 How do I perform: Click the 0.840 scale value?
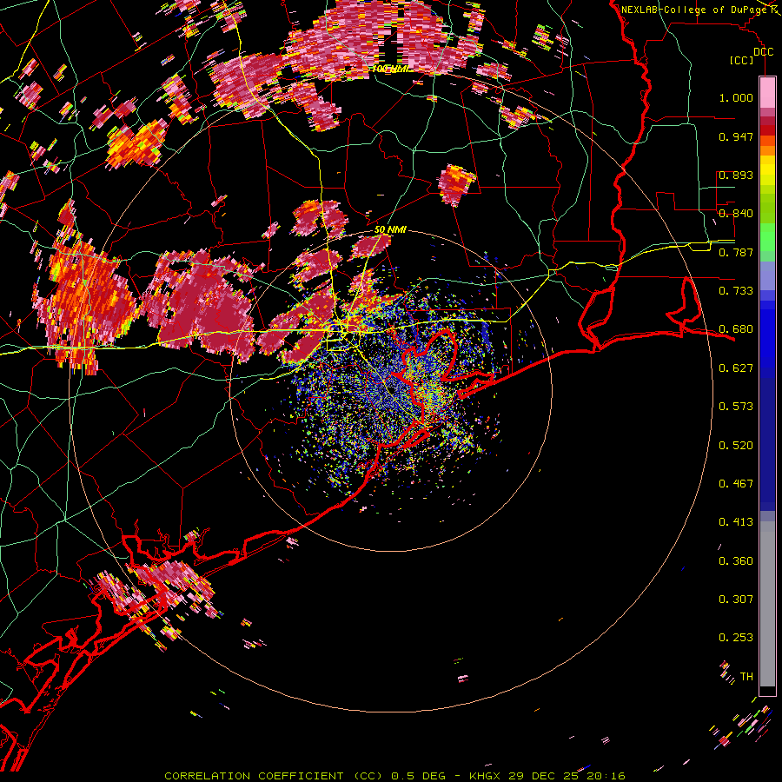click(x=736, y=214)
